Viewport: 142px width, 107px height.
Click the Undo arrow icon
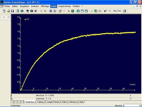tap(105, 11)
